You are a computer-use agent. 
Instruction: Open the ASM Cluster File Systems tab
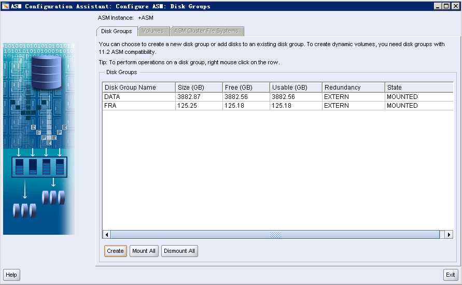click(206, 31)
